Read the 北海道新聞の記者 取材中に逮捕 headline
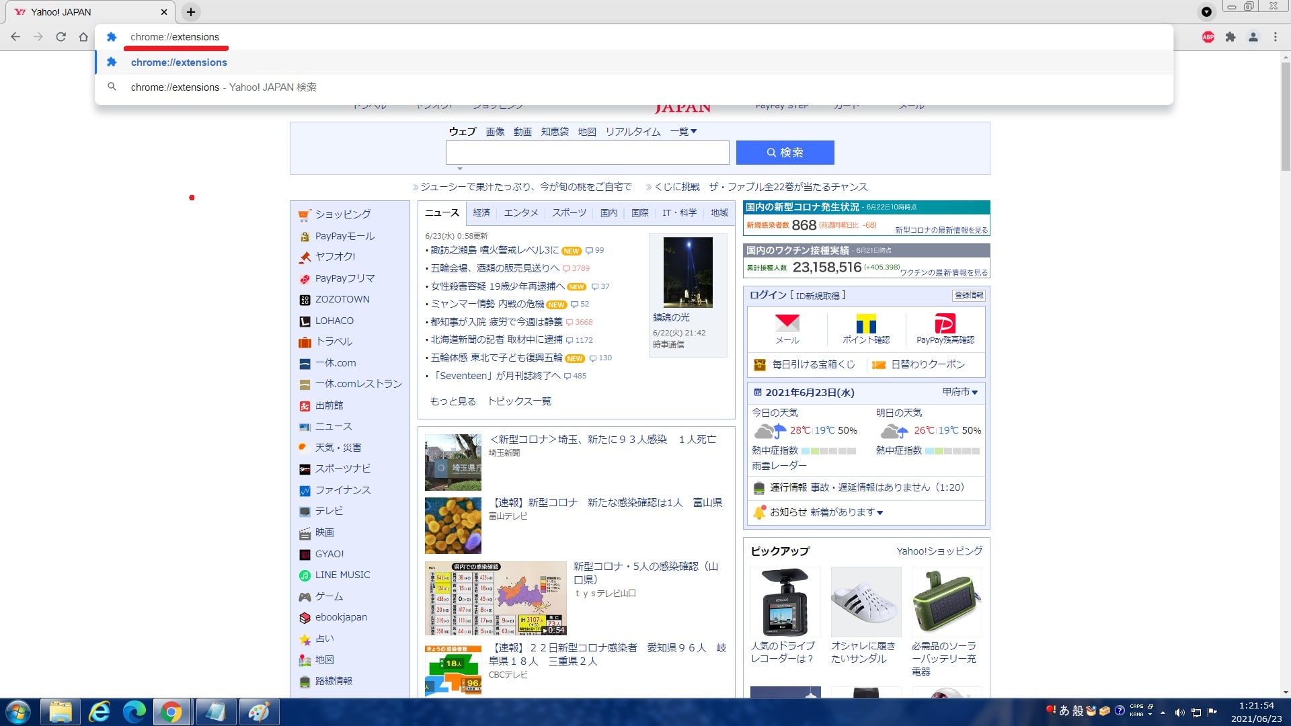The image size is (1291, 726). tap(496, 340)
